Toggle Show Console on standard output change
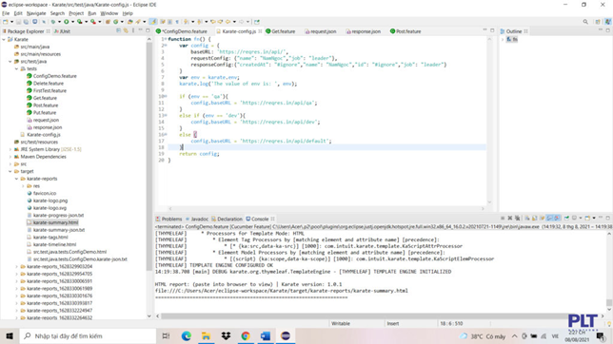The height and width of the screenshot is (344, 613). pos(549,218)
